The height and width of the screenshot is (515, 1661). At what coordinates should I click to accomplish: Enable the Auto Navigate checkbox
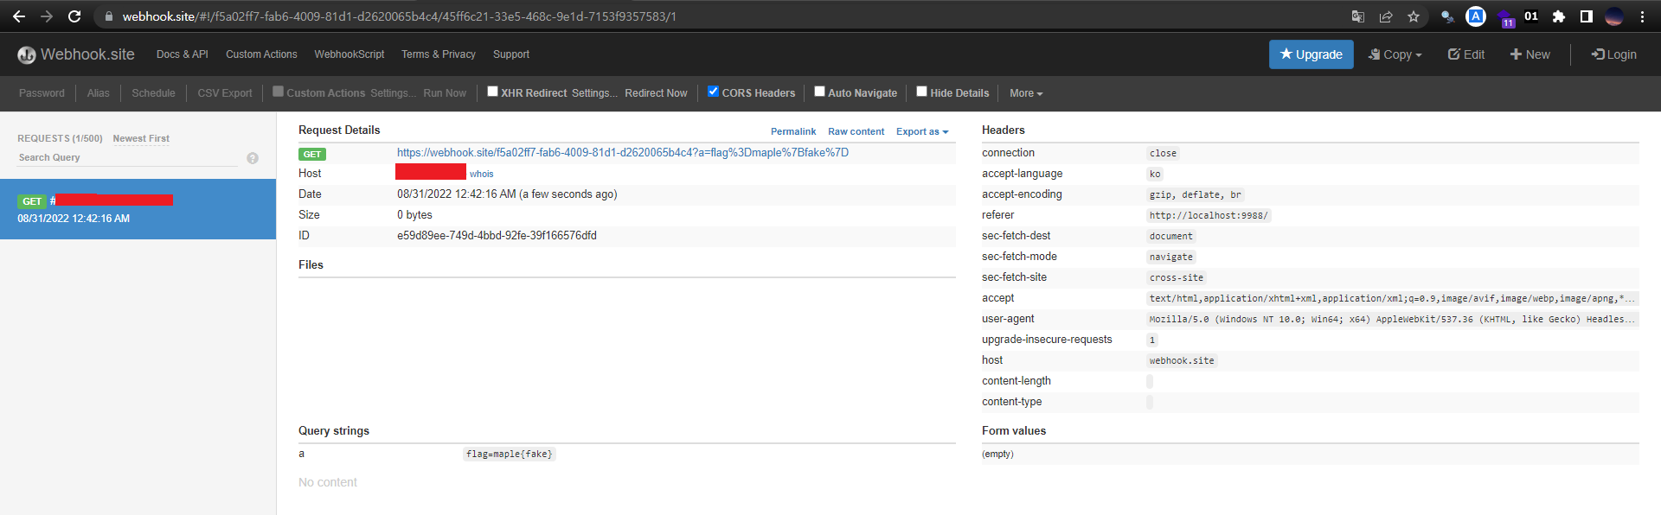[819, 92]
